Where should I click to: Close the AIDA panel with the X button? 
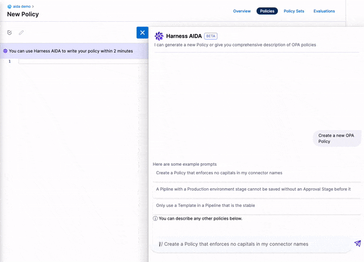coord(143,33)
